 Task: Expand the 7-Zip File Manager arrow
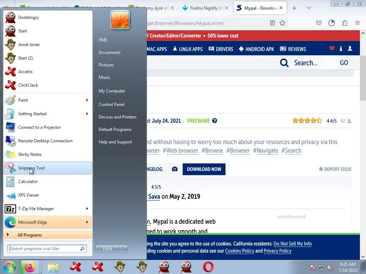87,208
